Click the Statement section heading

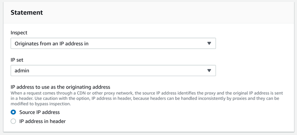[27, 13]
